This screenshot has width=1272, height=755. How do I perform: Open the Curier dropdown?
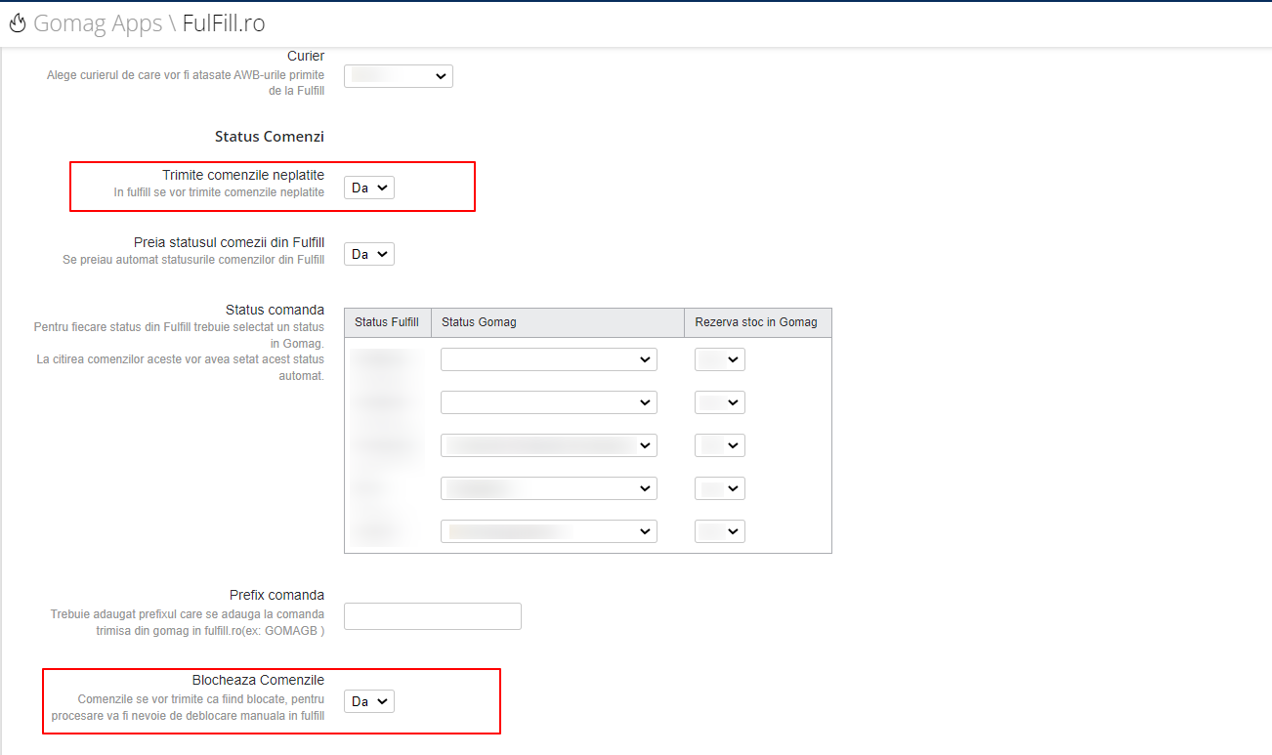click(399, 75)
